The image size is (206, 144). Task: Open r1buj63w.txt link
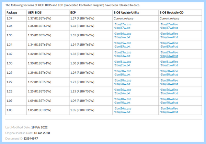pos(122,56)
